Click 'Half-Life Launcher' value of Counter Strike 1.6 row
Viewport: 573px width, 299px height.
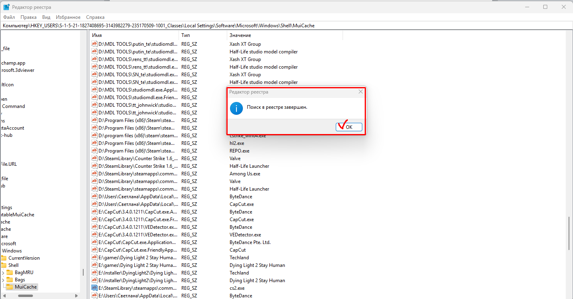(x=249, y=166)
